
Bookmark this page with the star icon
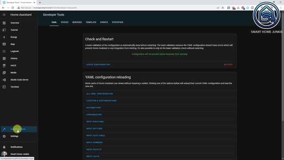pyautogui.click(x=223, y=8)
